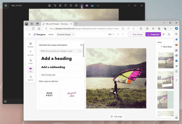The height and width of the screenshot is (124, 182).
Task: Select the NEW POST text style
Action: [x=49, y=94]
